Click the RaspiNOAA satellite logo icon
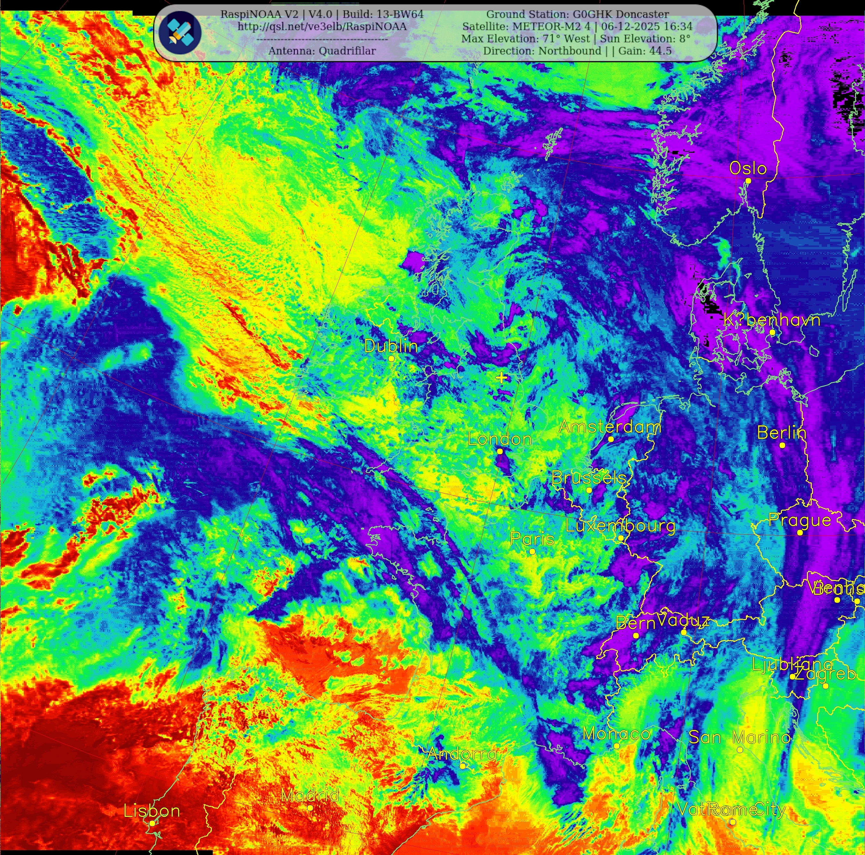This screenshot has width=865, height=855. point(180,33)
